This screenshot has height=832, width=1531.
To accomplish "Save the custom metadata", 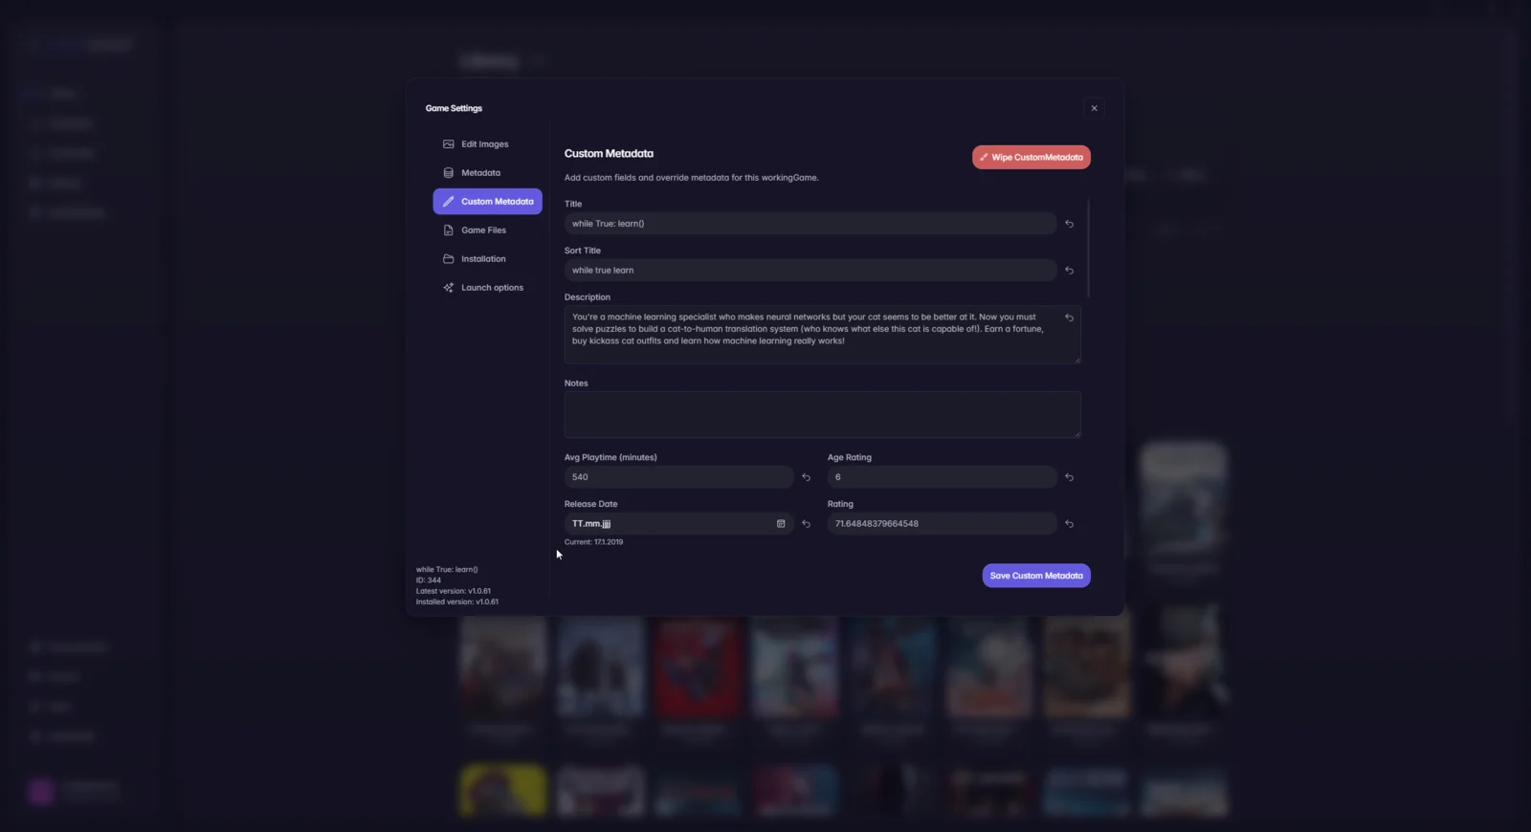I will click(1036, 576).
